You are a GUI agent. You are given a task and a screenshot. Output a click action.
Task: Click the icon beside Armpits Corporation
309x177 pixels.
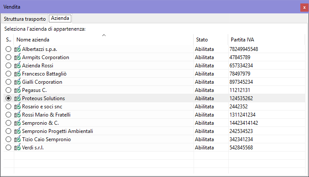18,57
